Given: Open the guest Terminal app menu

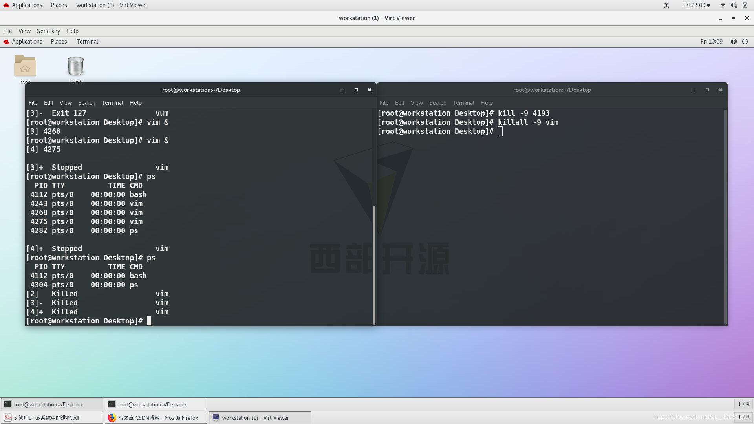Looking at the screenshot, I should click(87, 42).
